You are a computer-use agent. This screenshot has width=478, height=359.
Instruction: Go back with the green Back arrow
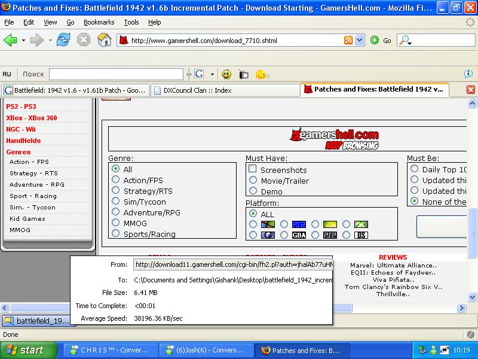pos(10,40)
